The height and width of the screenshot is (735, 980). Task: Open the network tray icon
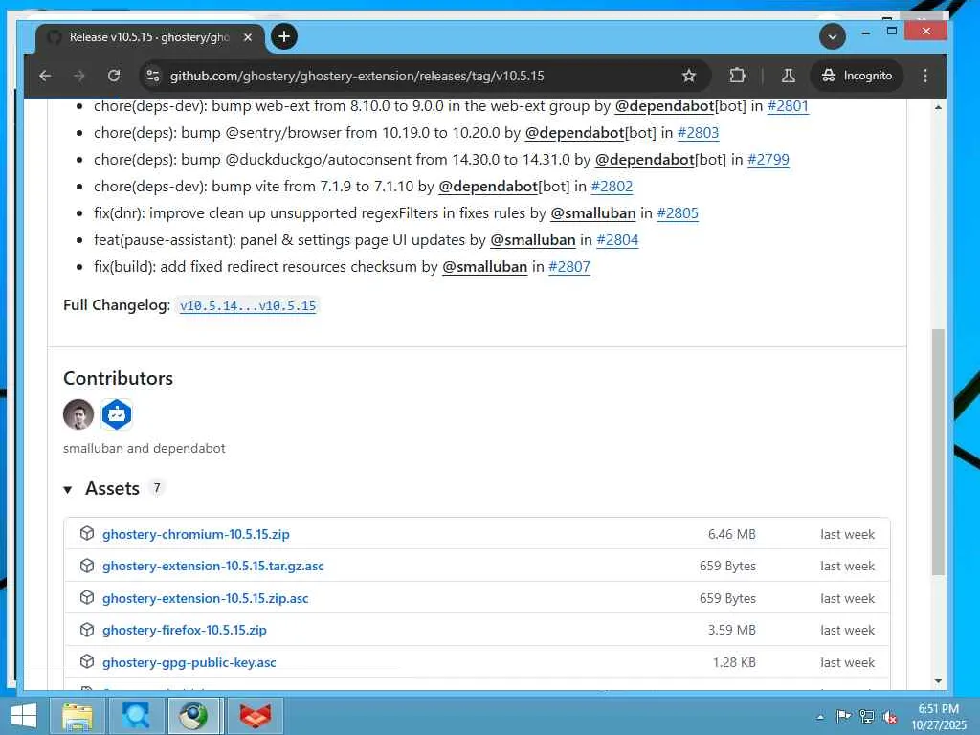(867, 717)
